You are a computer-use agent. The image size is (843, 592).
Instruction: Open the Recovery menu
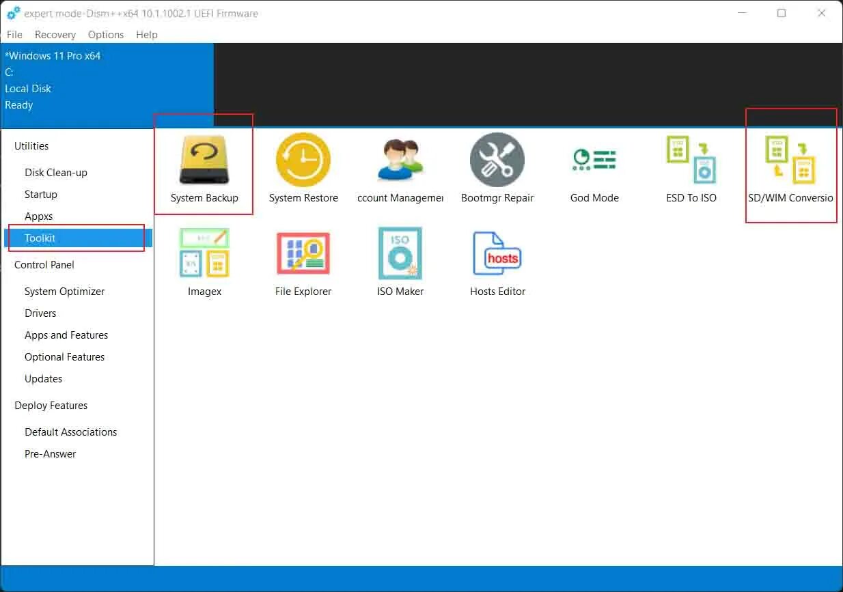(55, 34)
